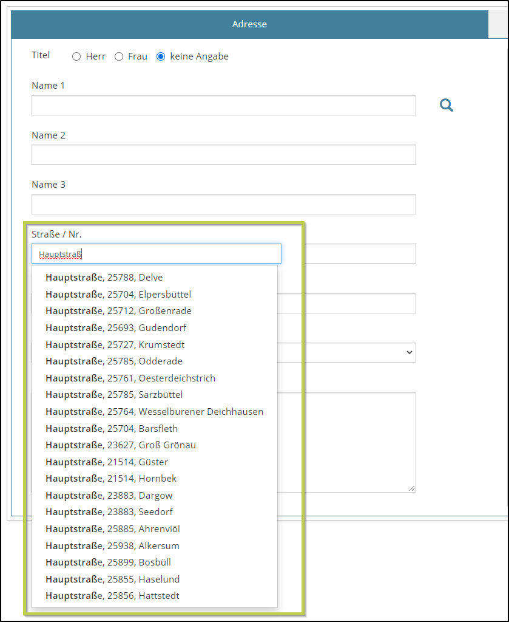The width and height of the screenshot is (509, 622).
Task: Click the Straße / Nr. field containing Hauptstraß
Action: [x=156, y=254]
